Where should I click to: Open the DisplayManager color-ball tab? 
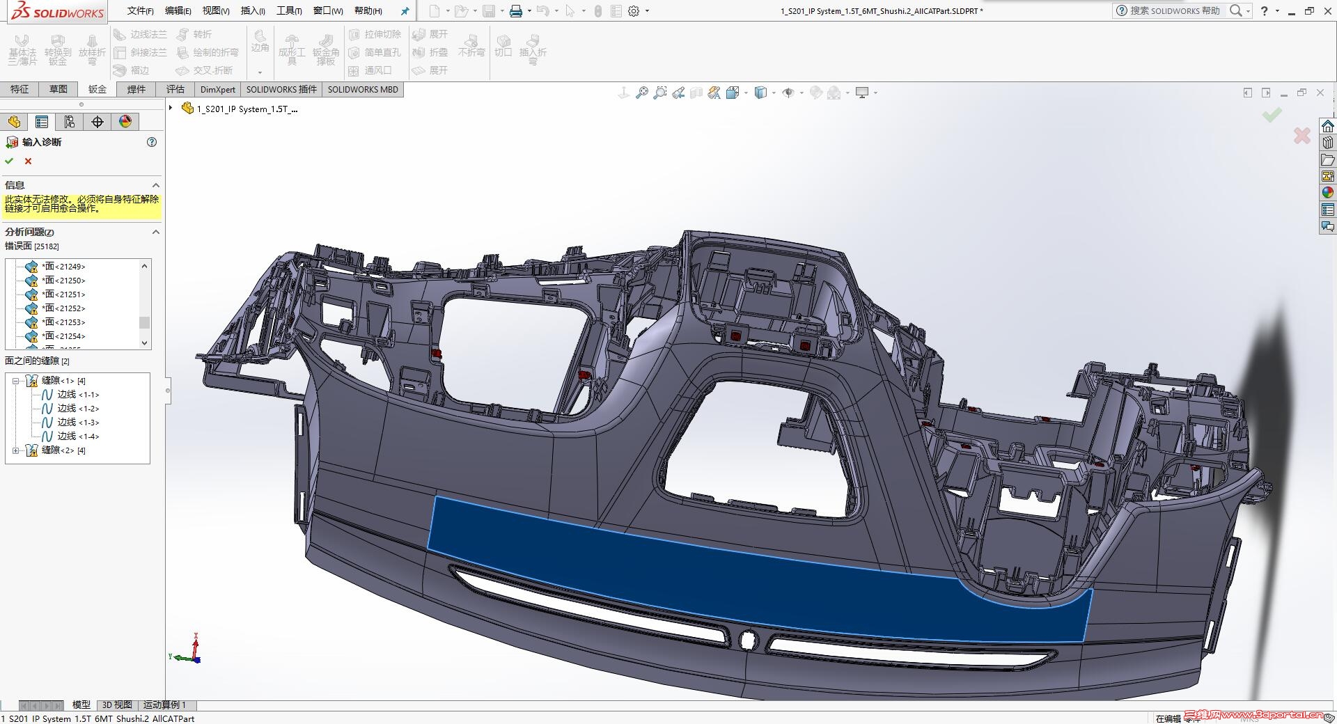coord(125,122)
